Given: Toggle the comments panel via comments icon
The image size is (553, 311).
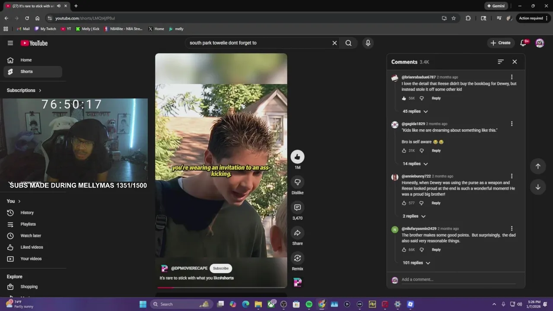Looking at the screenshot, I should [297, 207].
